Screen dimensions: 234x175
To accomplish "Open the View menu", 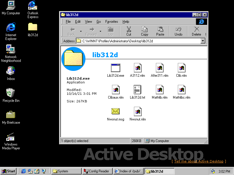I will point(89,22).
